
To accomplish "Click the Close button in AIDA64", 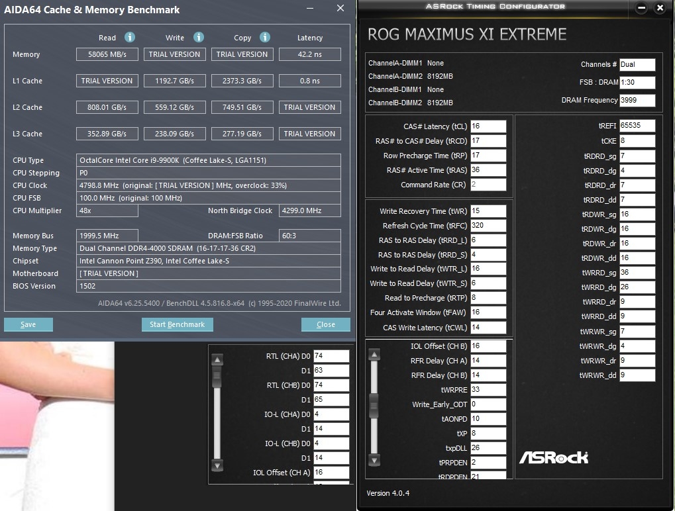I will 325,324.
